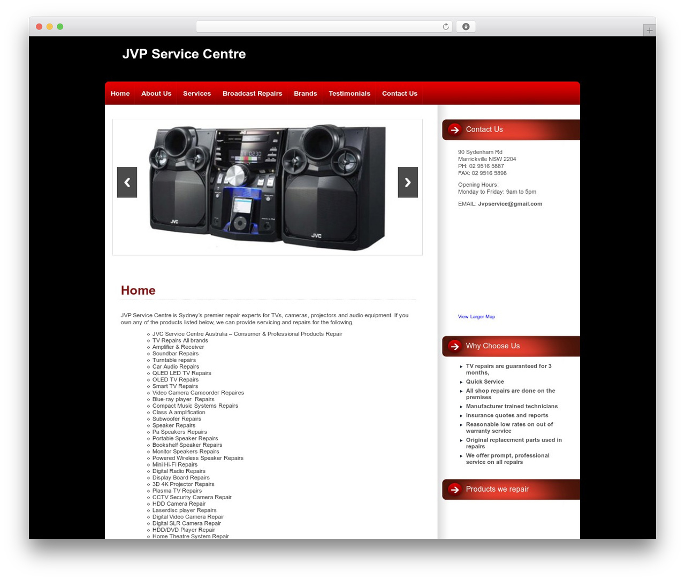Click the JVP Service Centre site title
Viewport: 685px width, 580px height.
pos(184,54)
